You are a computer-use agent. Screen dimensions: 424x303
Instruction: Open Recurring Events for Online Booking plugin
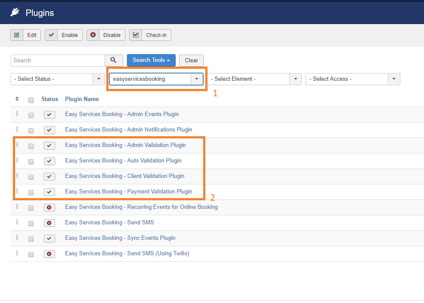[x=141, y=207]
